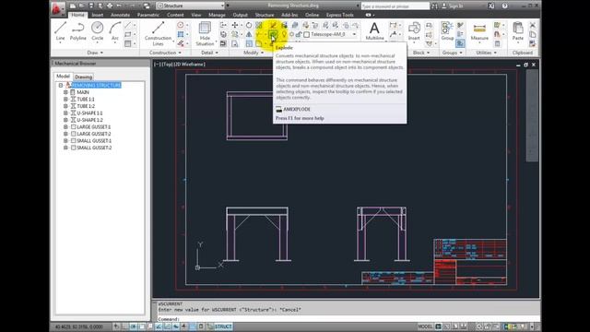Click the New drawing quick access icon
This screenshot has height=332, width=590.
point(73,6)
